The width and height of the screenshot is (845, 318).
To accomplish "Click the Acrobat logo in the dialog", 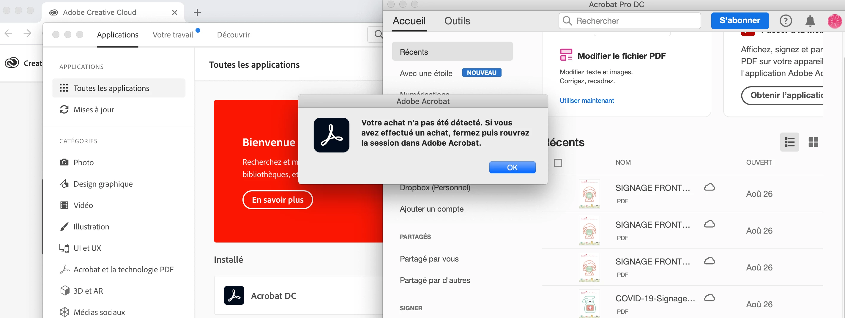I will (x=331, y=135).
